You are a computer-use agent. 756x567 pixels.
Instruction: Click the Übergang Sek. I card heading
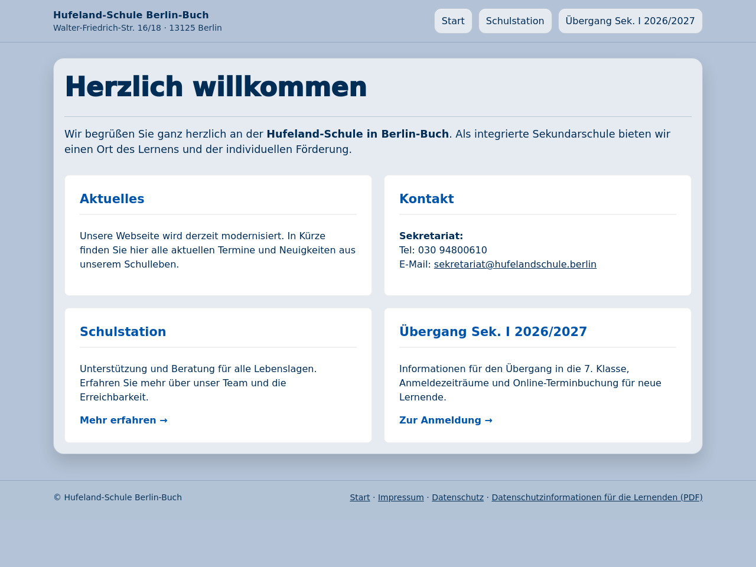(493, 332)
